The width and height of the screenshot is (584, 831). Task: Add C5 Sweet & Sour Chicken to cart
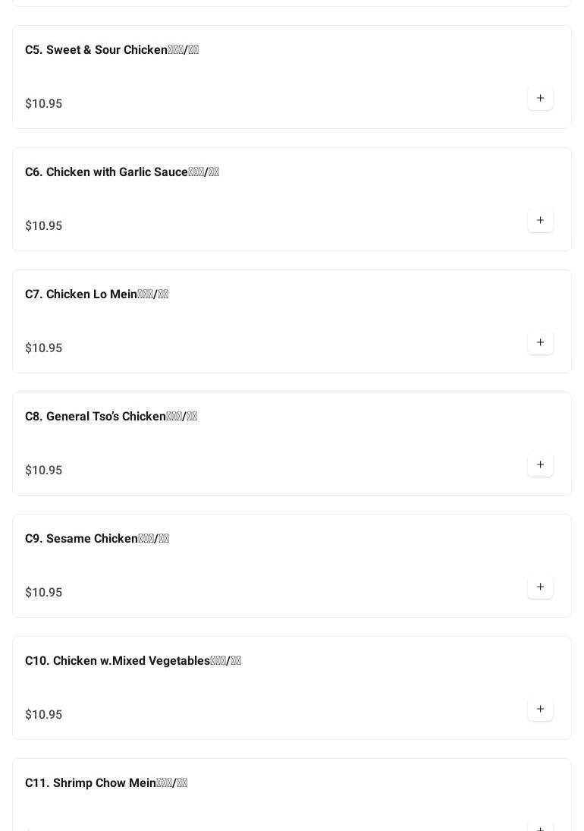pyautogui.click(x=540, y=99)
